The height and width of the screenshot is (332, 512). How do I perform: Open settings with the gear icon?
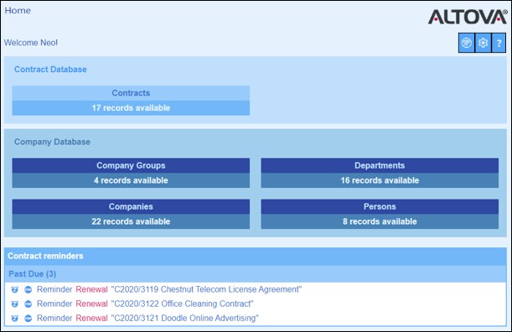(484, 43)
